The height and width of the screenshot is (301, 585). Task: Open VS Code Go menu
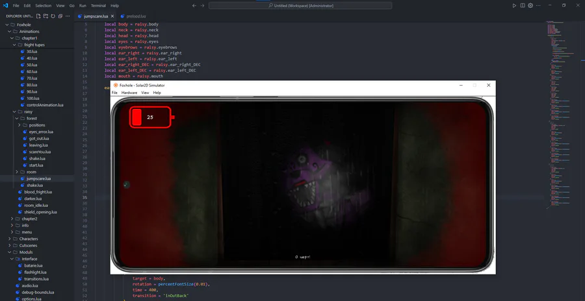pos(71,6)
